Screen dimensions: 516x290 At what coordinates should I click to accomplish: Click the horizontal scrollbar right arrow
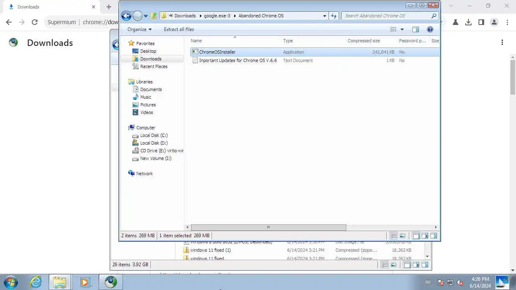(x=436, y=227)
